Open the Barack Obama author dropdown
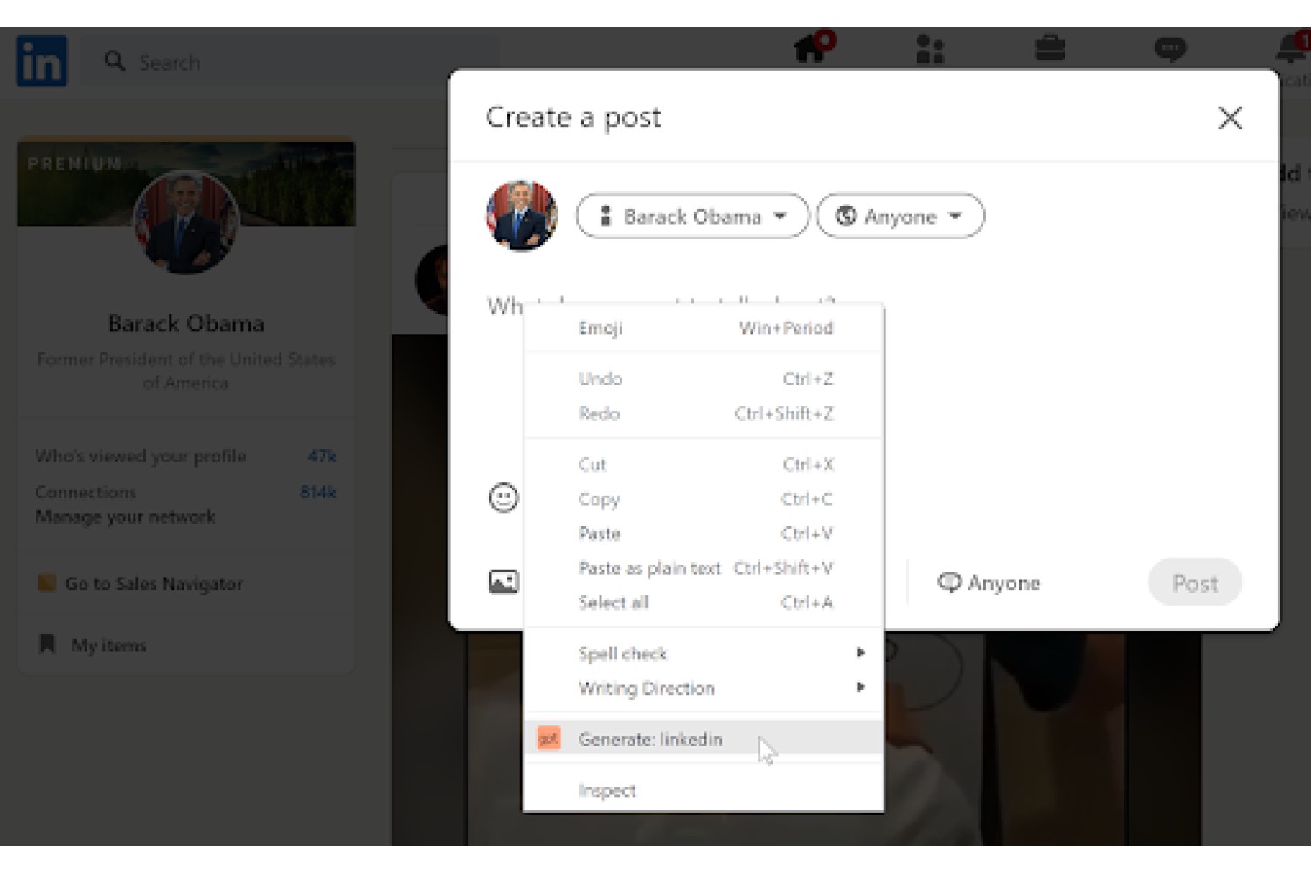The width and height of the screenshot is (1311, 874). pyautogui.click(x=692, y=216)
